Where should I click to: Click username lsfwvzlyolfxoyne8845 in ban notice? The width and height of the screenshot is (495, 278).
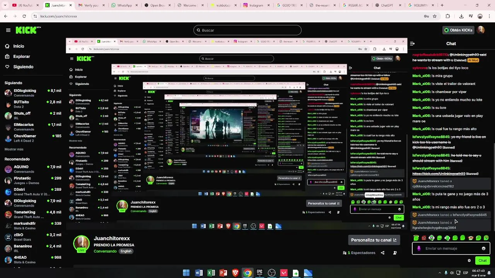469,215
